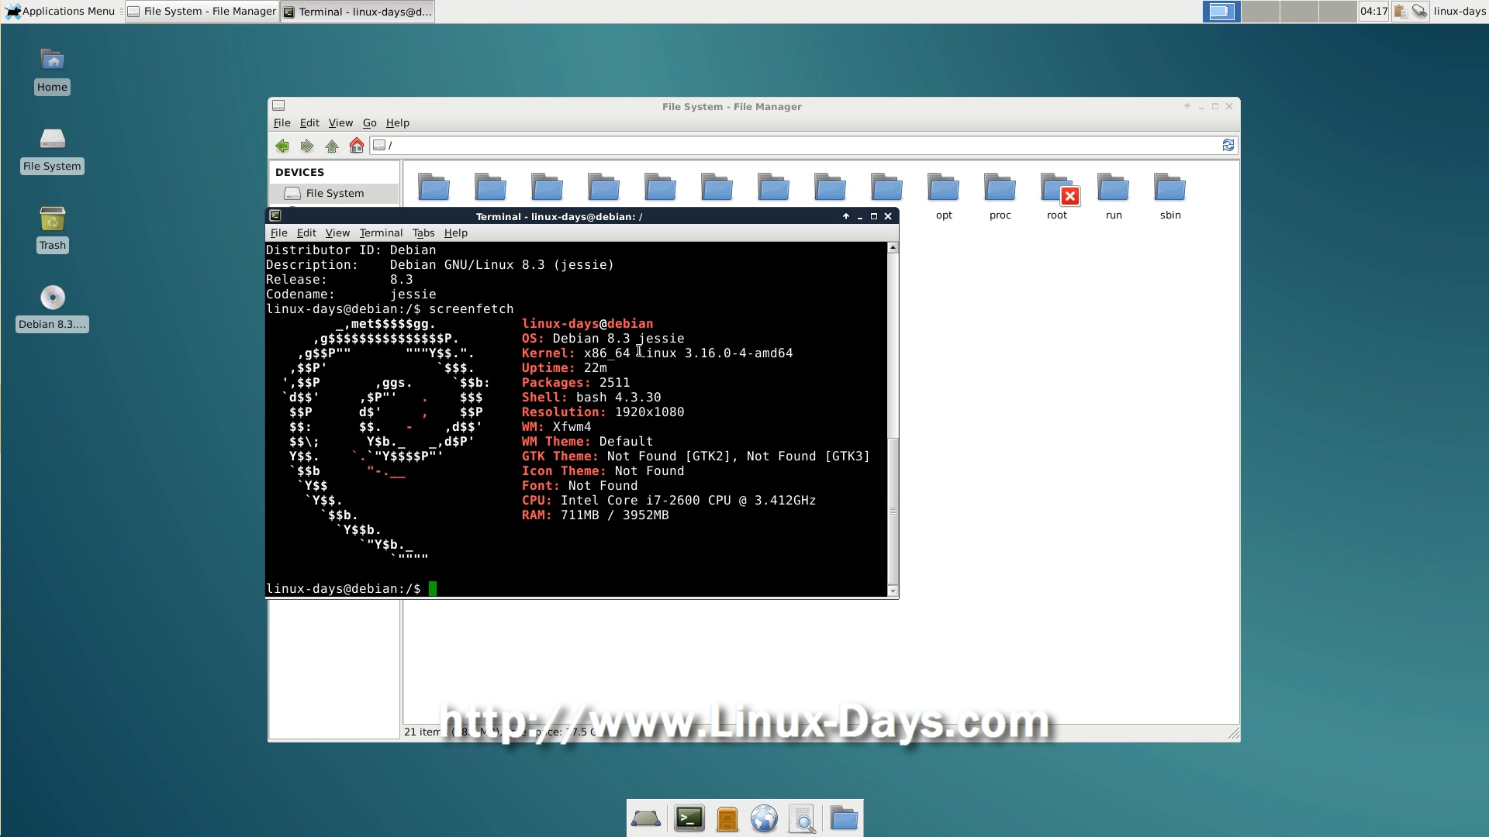Open File Manager's View menu

click(x=340, y=123)
